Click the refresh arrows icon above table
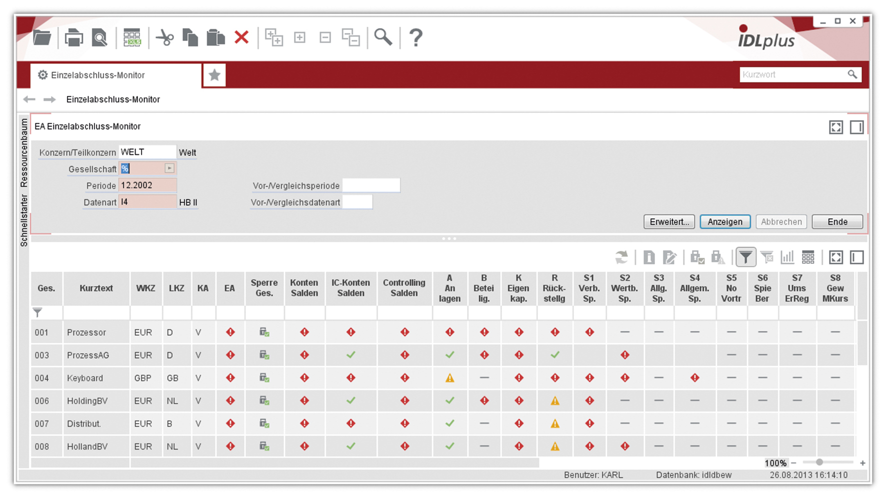The width and height of the screenshot is (886, 498). 621,257
